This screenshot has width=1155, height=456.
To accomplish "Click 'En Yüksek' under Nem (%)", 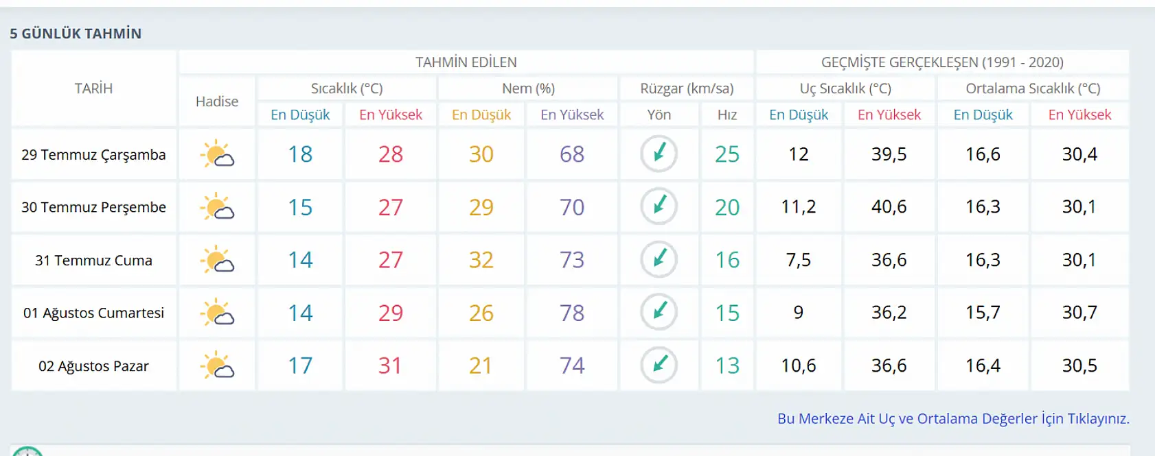I will (x=572, y=115).
